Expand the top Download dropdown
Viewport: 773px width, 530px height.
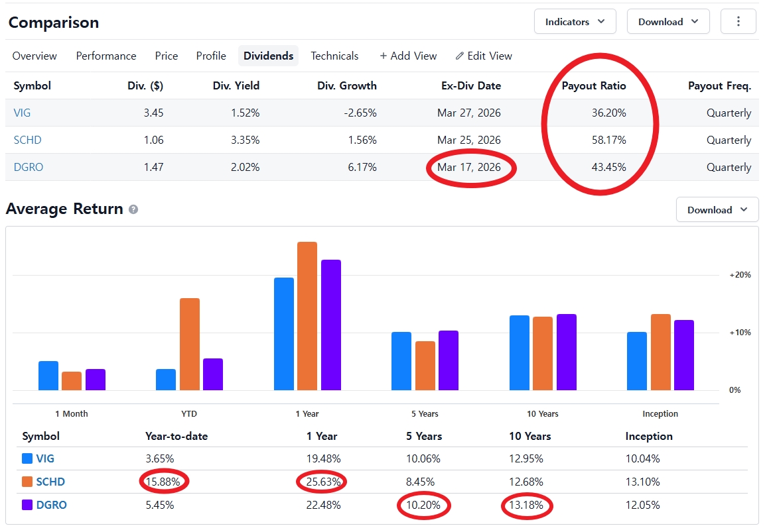coord(668,21)
